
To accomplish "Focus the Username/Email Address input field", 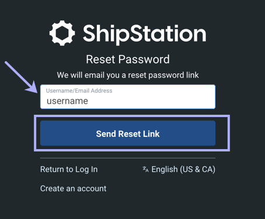I will (x=128, y=97).
